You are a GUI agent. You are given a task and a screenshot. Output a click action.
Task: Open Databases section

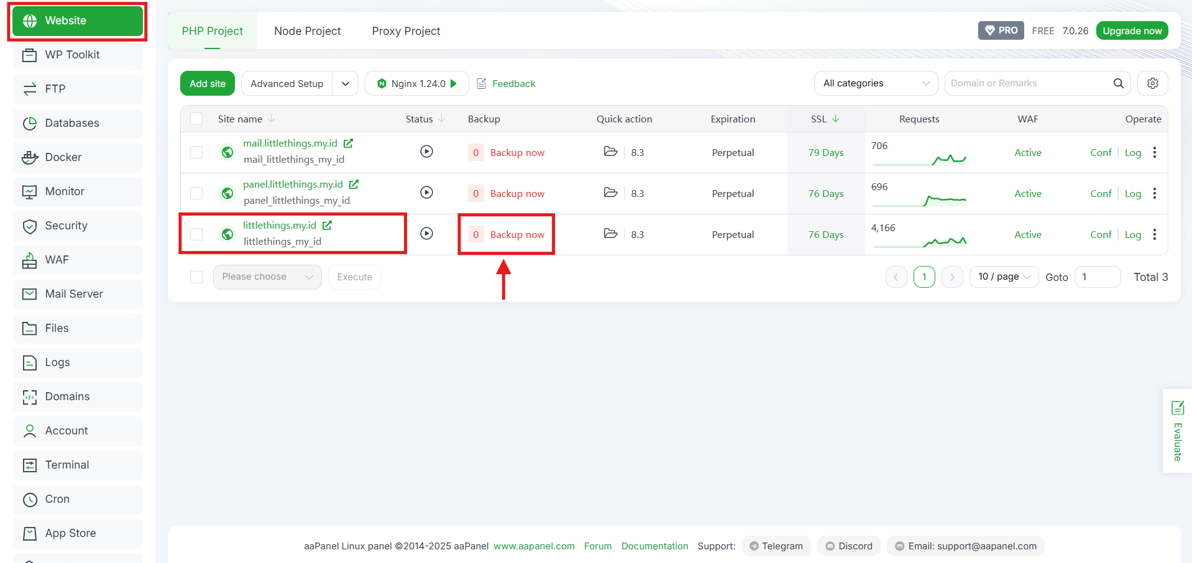(x=78, y=123)
